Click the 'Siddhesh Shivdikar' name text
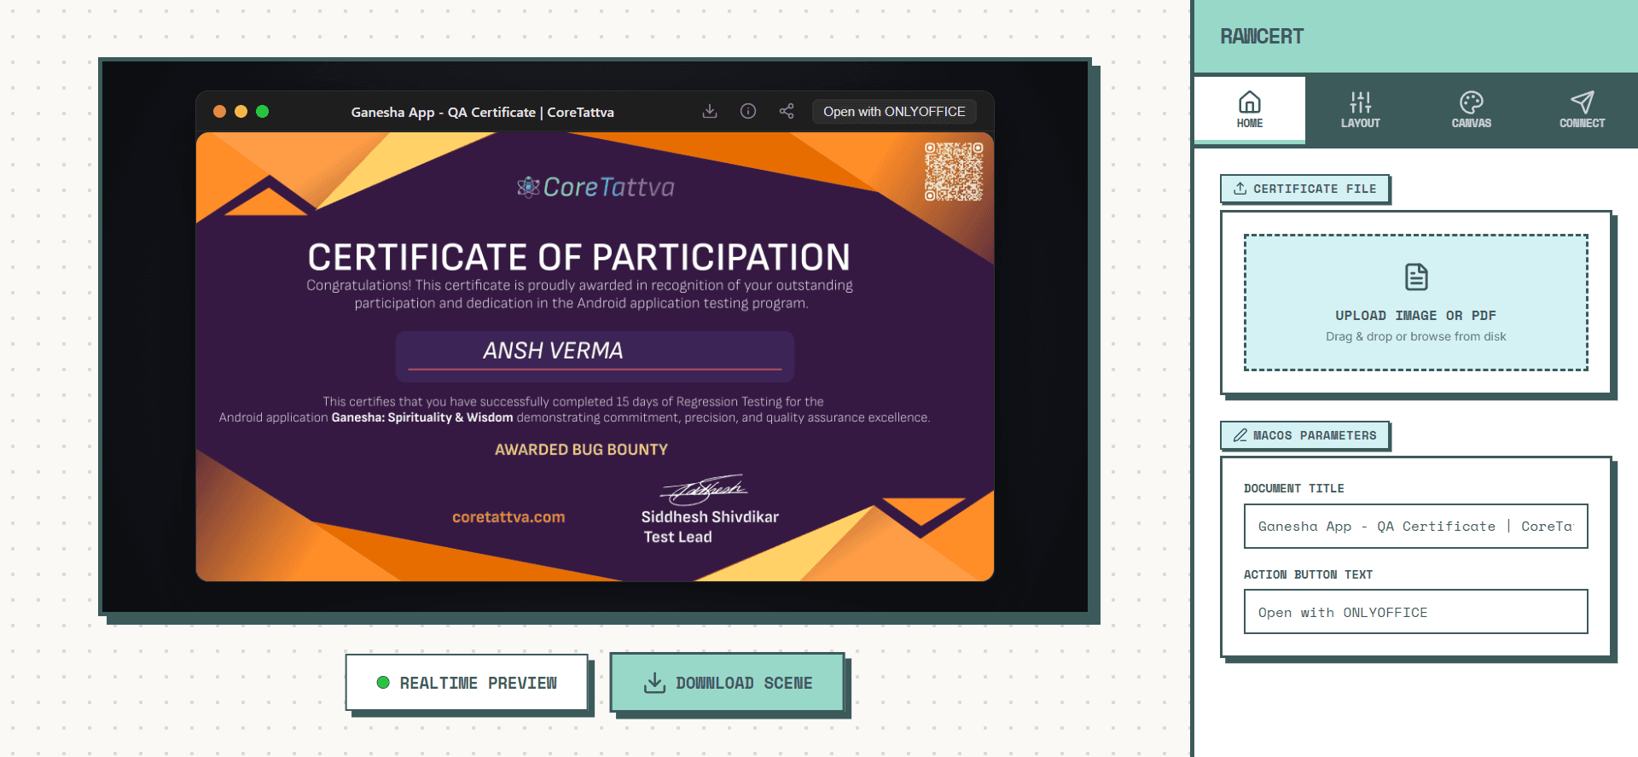1638x757 pixels. tap(710, 517)
